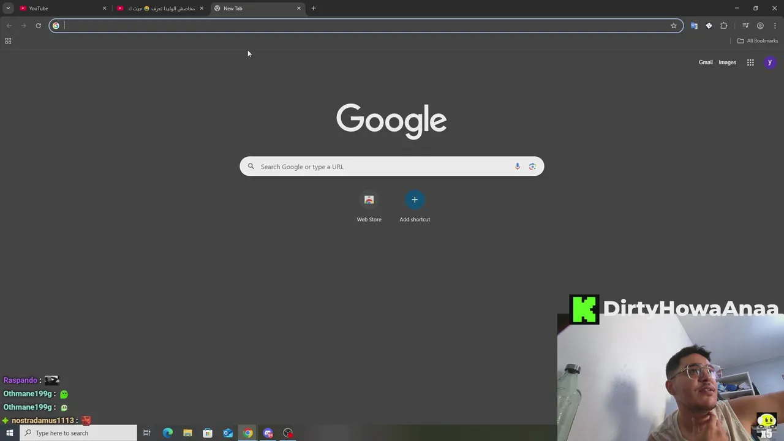Viewport: 784px width, 441px height.
Task: Close the YouTube tab
Action: (104, 9)
